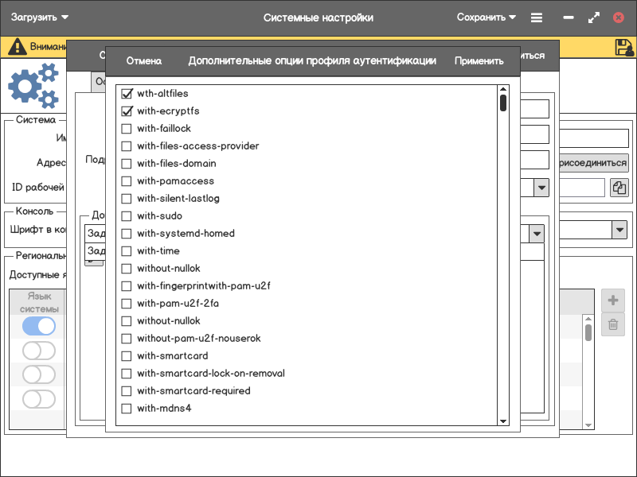Screen dimensions: 637x477
Task: Click the save-with-user floppy disk icon
Action: [x=624, y=47]
